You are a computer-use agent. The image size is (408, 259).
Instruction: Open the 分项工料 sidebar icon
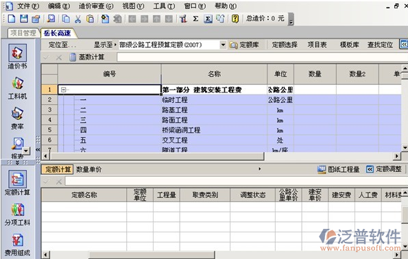17,214
